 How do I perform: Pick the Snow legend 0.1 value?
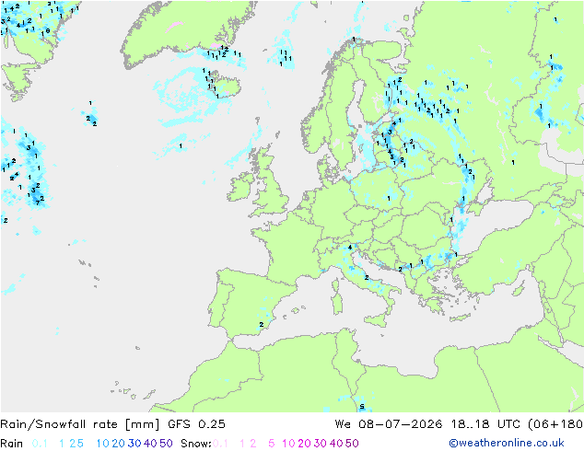tap(220, 444)
